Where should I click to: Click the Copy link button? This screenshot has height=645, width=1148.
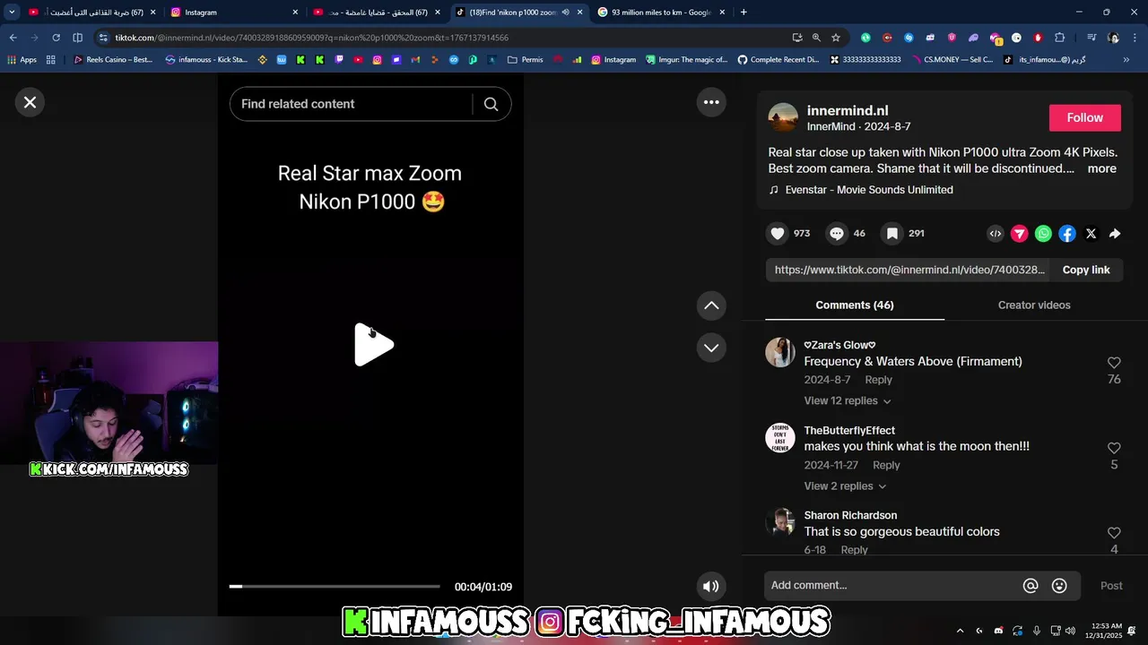pyautogui.click(x=1086, y=270)
